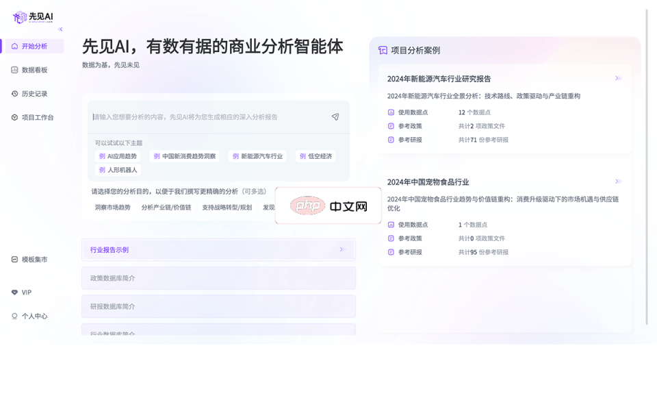Click double-chevron on 新能源汽车行业研究报告 card

(619, 78)
